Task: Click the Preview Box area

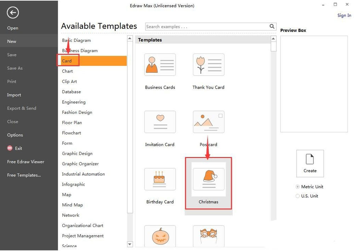Action: 314,84
